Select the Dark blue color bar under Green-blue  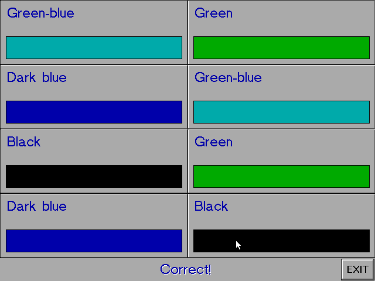coord(94,112)
